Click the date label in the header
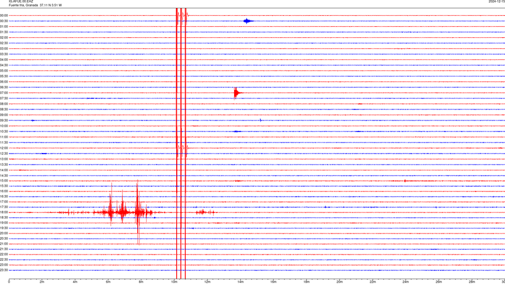The width and height of the screenshot is (505, 284). coord(497,2)
